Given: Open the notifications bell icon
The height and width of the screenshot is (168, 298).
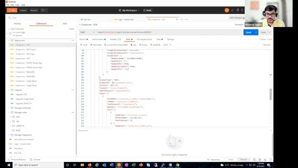Looking at the screenshot, I should coord(242,10).
